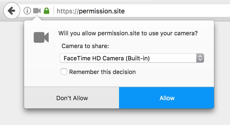Click the "Remember this decision" label text
230x125 pixels.
(102, 72)
